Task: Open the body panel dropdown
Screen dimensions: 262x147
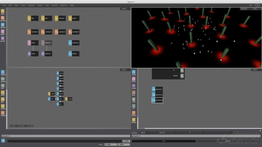Action: point(124,70)
